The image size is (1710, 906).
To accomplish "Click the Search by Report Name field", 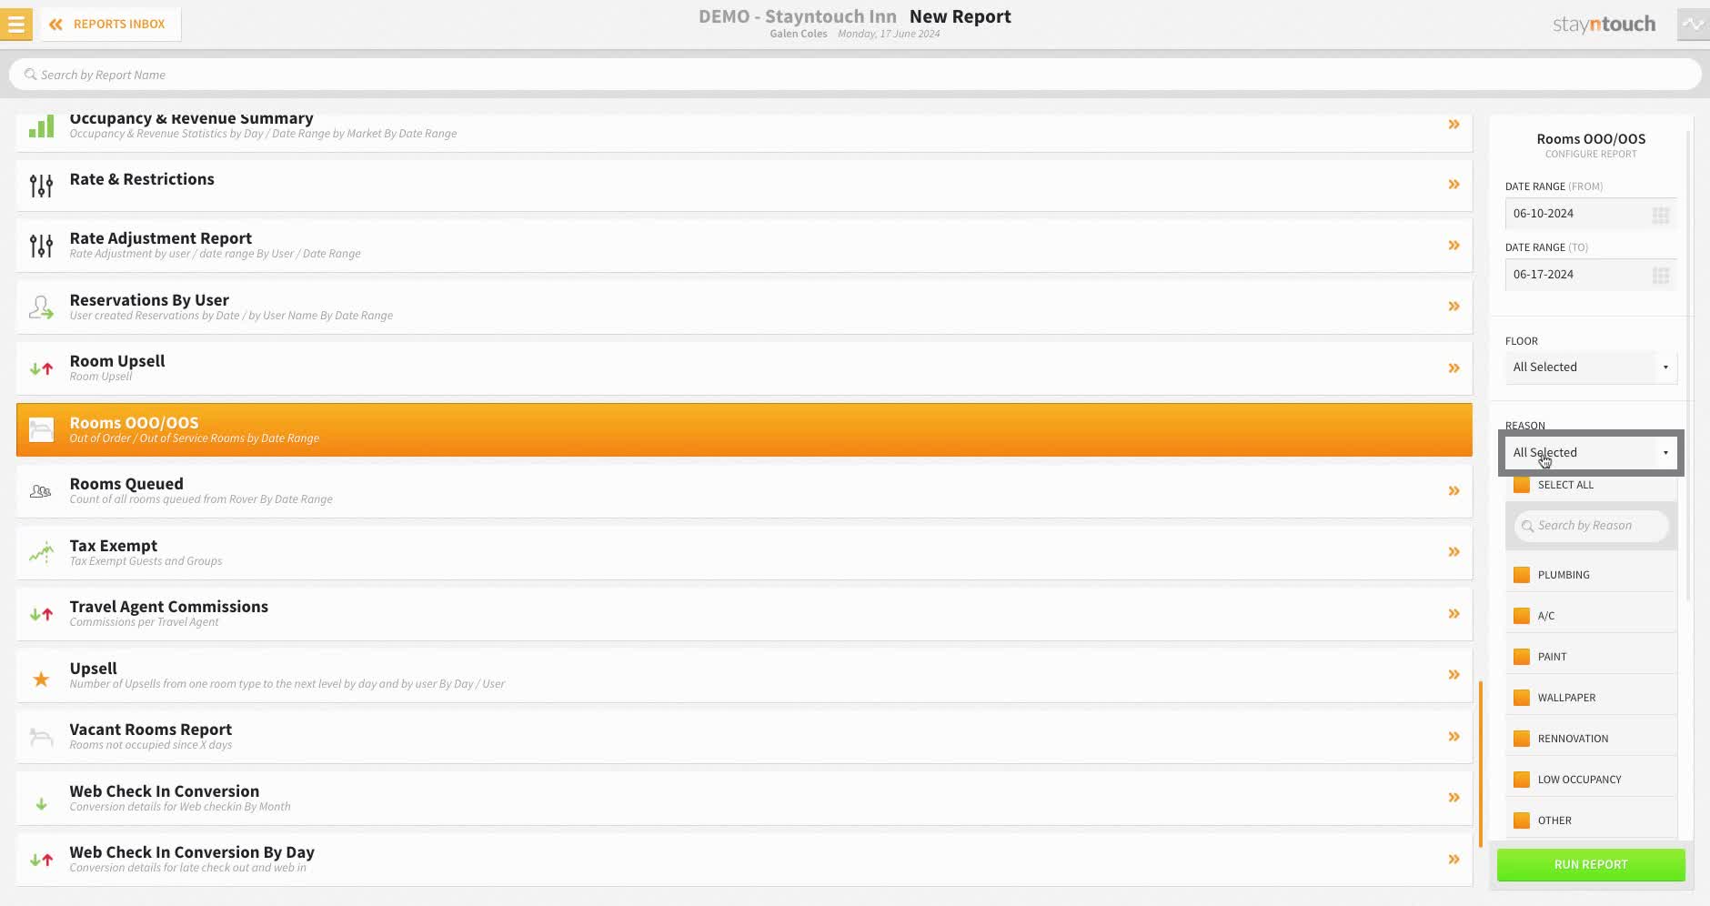I will pyautogui.click(x=855, y=75).
